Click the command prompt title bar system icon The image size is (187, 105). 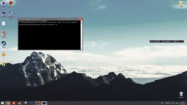19,19
